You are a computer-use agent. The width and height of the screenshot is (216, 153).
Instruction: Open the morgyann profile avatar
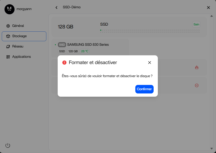[10, 9]
